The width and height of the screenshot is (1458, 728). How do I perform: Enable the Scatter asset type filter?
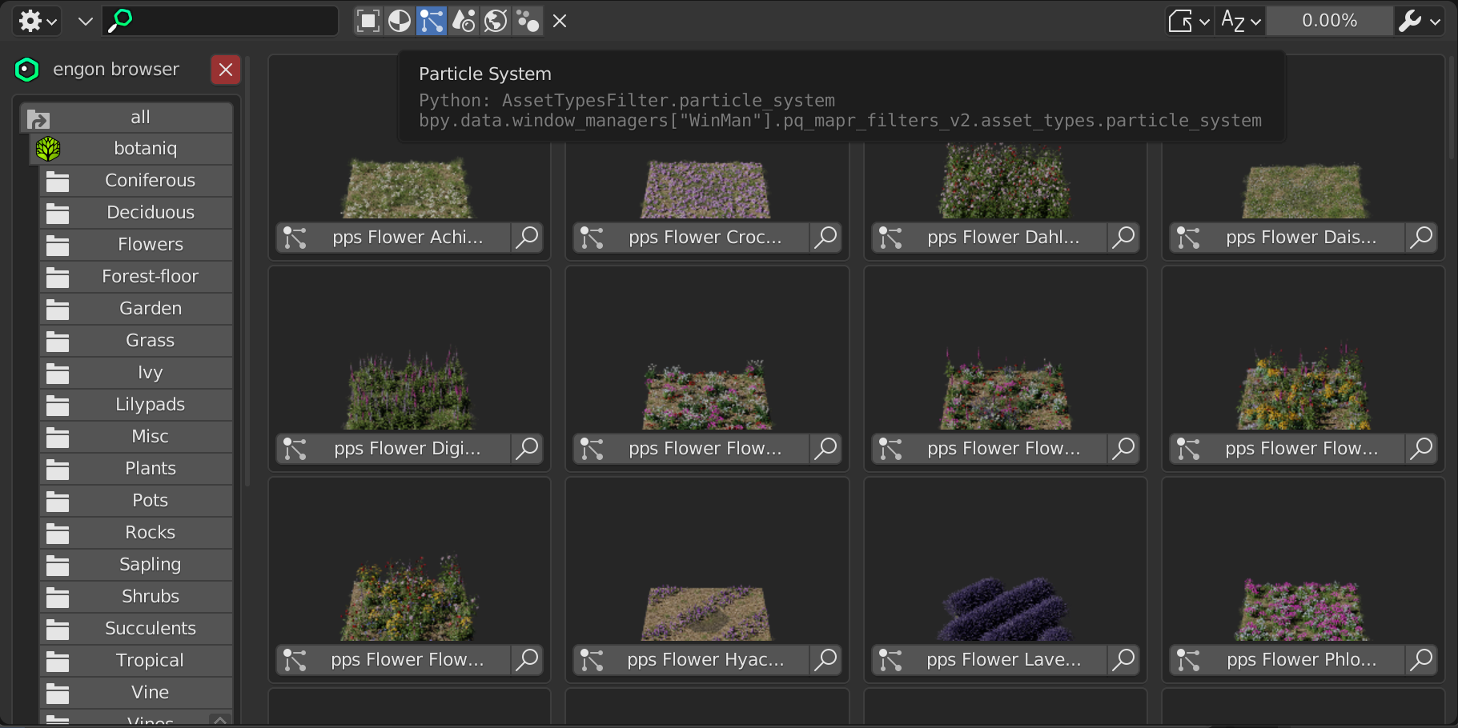click(x=528, y=21)
